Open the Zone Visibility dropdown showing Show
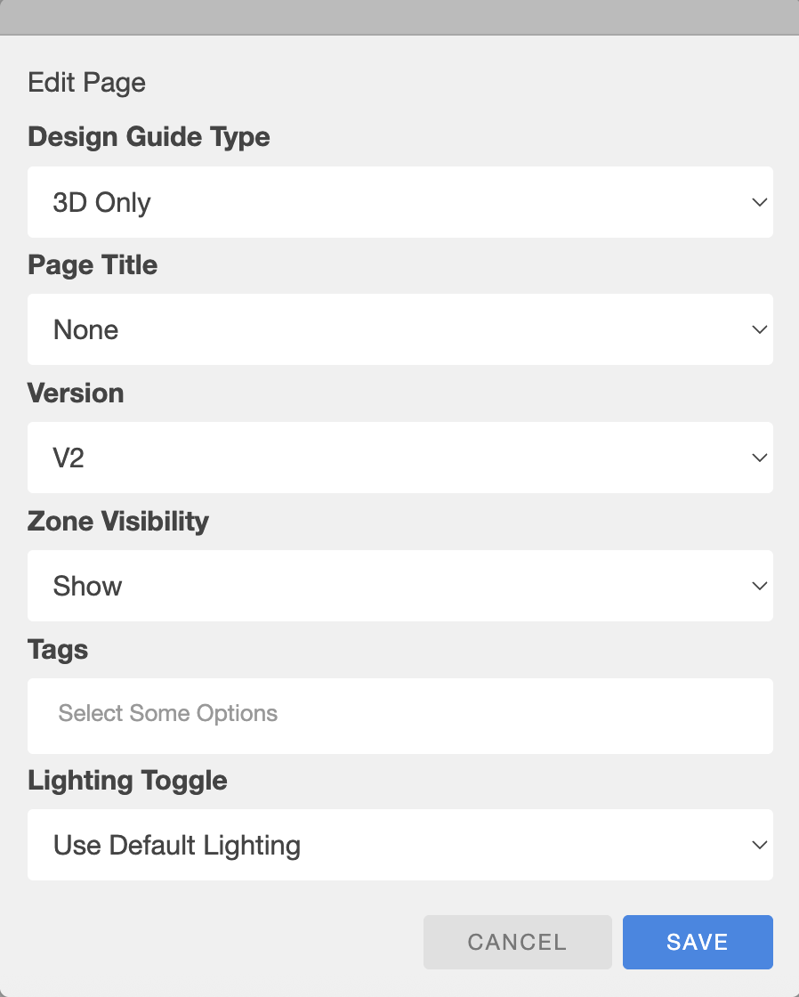This screenshot has height=997, width=799. pos(399,586)
